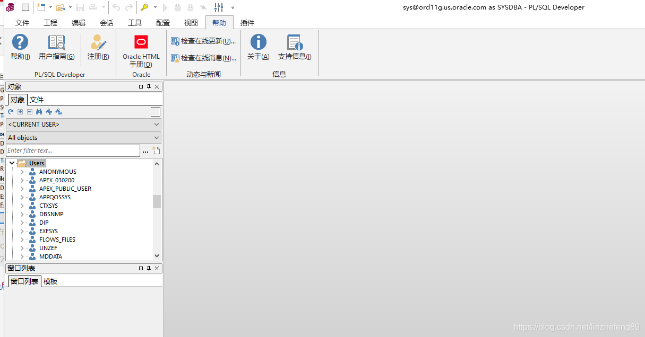Screen dimensions: 645x337
Task: Open the New document dropdown arrow
Action: pyautogui.click(x=50, y=7)
